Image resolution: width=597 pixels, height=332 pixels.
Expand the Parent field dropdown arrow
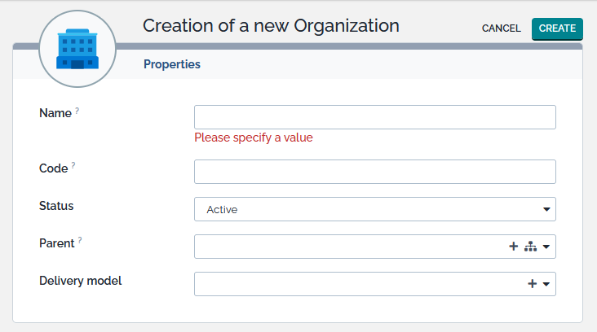[546, 247]
